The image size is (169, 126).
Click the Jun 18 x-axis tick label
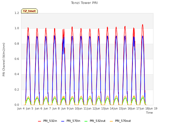[144, 108]
